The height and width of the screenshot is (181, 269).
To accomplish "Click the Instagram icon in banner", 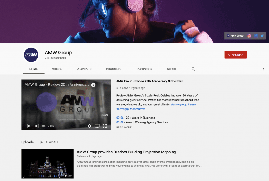I will click(249, 36).
